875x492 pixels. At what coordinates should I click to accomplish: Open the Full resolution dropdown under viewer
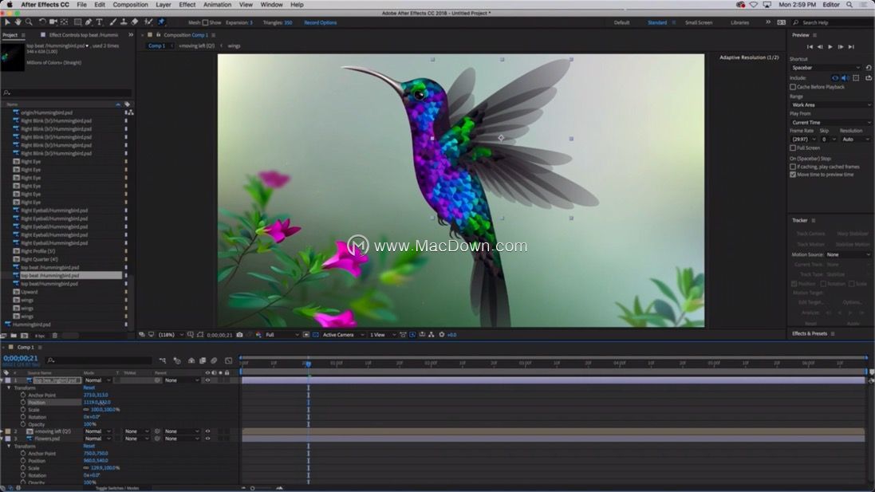pos(282,335)
